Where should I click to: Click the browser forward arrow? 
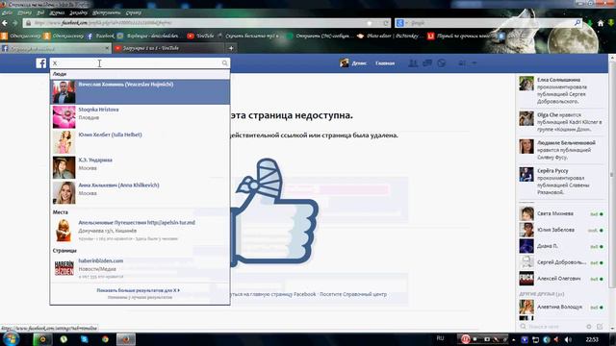[15, 23]
